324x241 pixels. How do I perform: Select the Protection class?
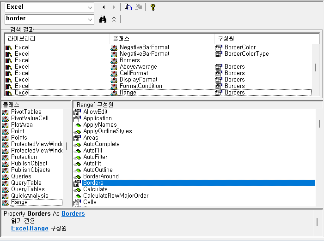coord(24,157)
